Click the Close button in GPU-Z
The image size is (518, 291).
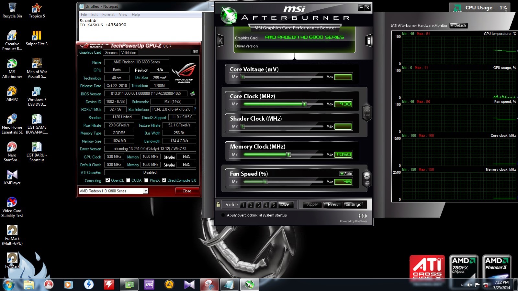[187, 191]
